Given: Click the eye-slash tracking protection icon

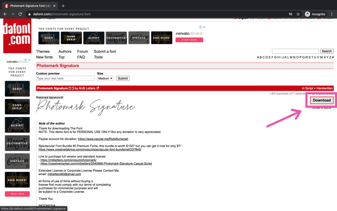Looking at the screenshot, I should coord(291,14).
